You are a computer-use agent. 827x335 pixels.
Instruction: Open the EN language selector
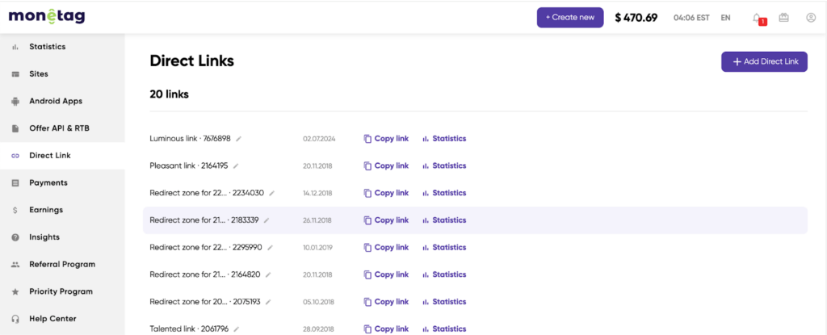[725, 18]
